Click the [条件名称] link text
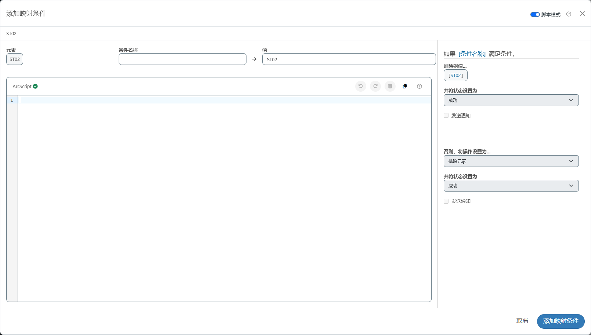Viewport: 591px width, 335px height. tap(472, 54)
